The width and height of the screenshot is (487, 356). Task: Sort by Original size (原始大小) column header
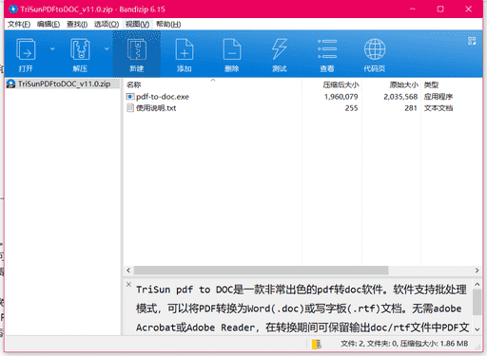[x=404, y=84]
